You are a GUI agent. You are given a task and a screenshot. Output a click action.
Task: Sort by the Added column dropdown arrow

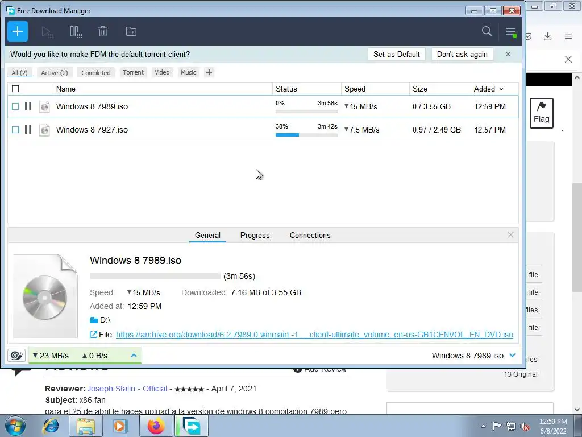point(501,89)
